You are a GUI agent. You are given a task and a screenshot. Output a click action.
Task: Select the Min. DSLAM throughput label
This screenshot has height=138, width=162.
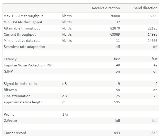(x=23, y=22)
